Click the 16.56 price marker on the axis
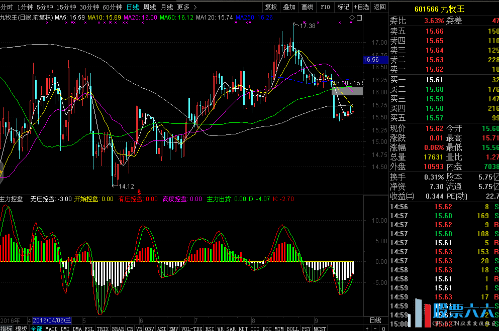This screenshot has height=331, width=499. (x=371, y=60)
